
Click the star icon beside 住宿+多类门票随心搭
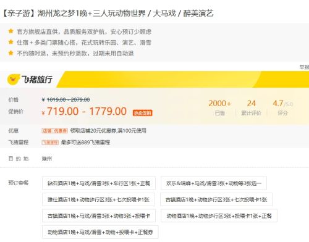tap(11, 42)
